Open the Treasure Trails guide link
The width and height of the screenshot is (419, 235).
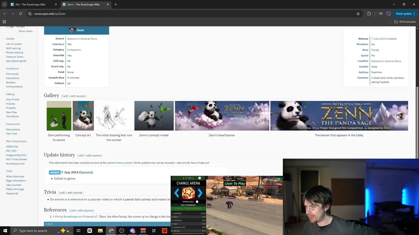point(14,57)
